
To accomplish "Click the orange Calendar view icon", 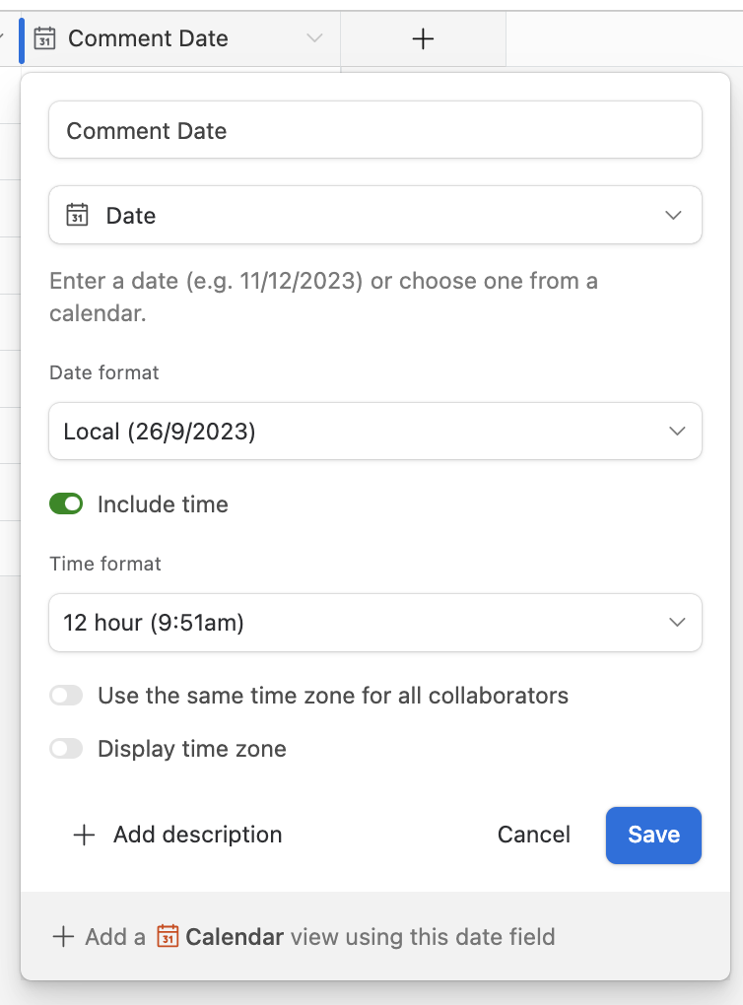I will [x=168, y=936].
